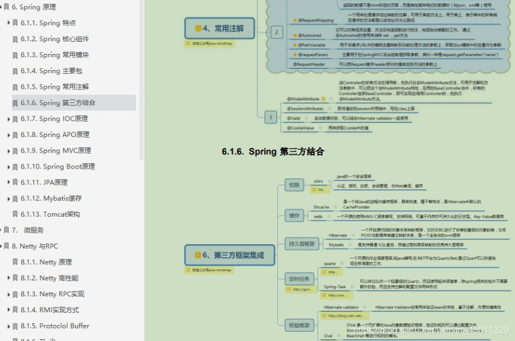Viewport: 515px width, 341px height.
Task: Click bookmark icon for 6.1.11. JPA原理
Action: 15,183
